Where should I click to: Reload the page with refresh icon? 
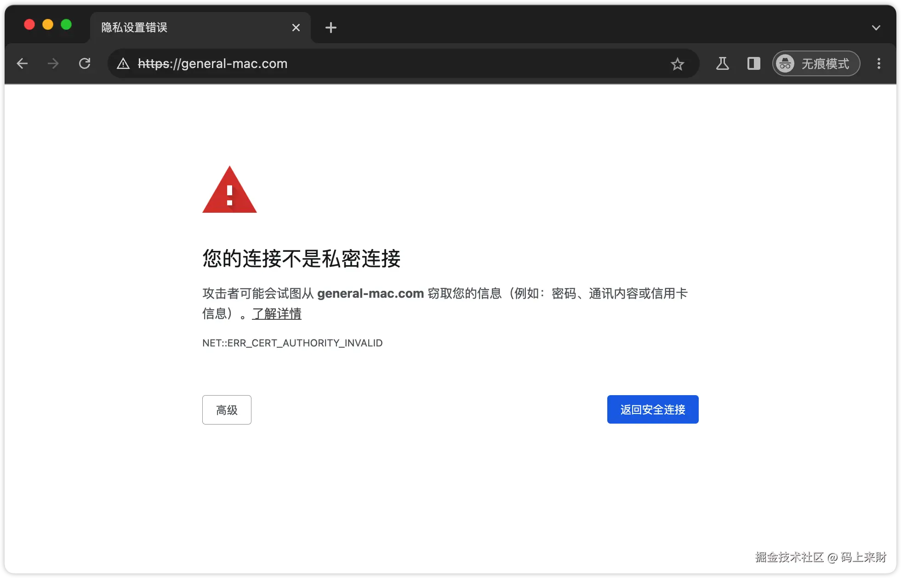coord(85,63)
